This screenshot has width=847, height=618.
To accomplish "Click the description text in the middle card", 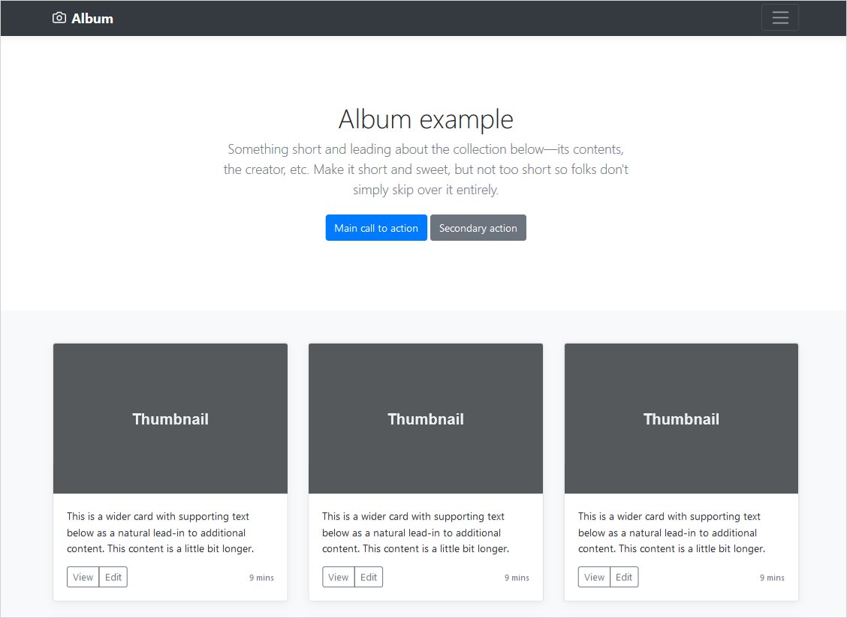I will (x=415, y=532).
